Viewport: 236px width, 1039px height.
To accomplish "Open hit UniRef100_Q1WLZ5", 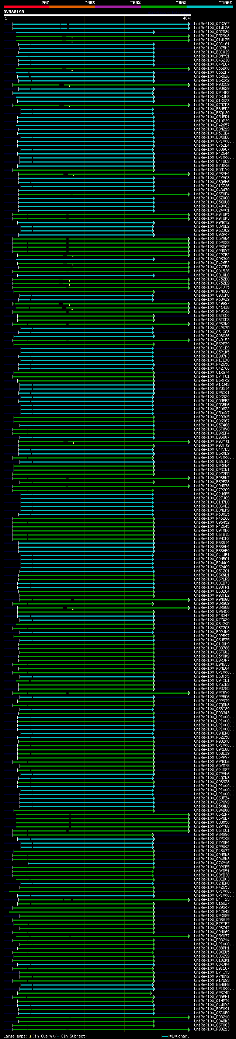I will 212,40.
